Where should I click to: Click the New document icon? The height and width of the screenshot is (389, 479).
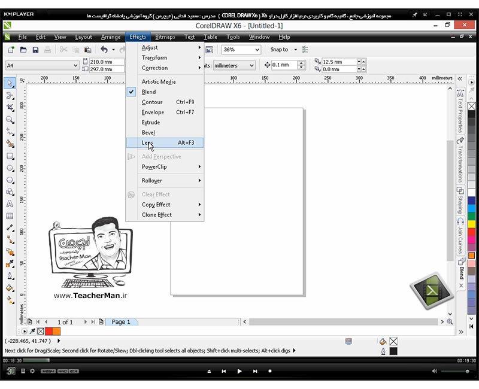11,50
